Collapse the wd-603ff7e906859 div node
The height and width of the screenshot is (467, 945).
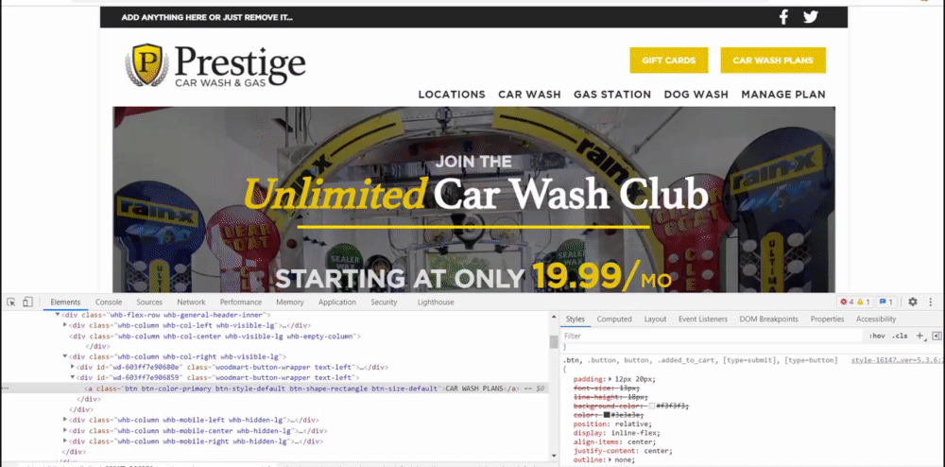pos(73,378)
